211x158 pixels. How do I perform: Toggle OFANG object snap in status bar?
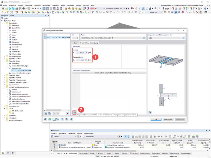(x=117, y=157)
